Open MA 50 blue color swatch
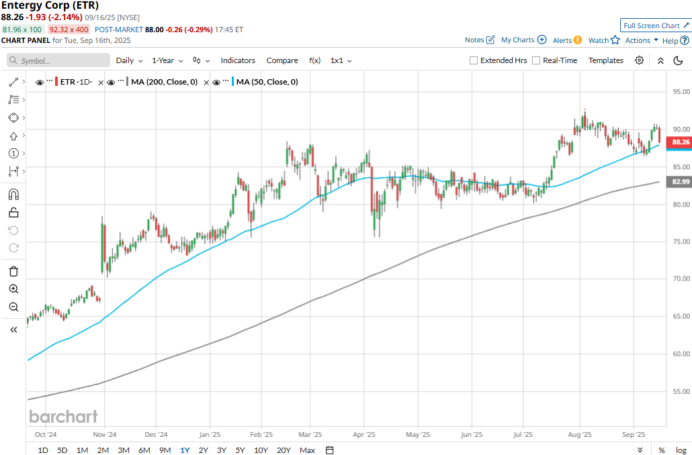Image resolution: width=692 pixels, height=455 pixels. click(x=233, y=82)
